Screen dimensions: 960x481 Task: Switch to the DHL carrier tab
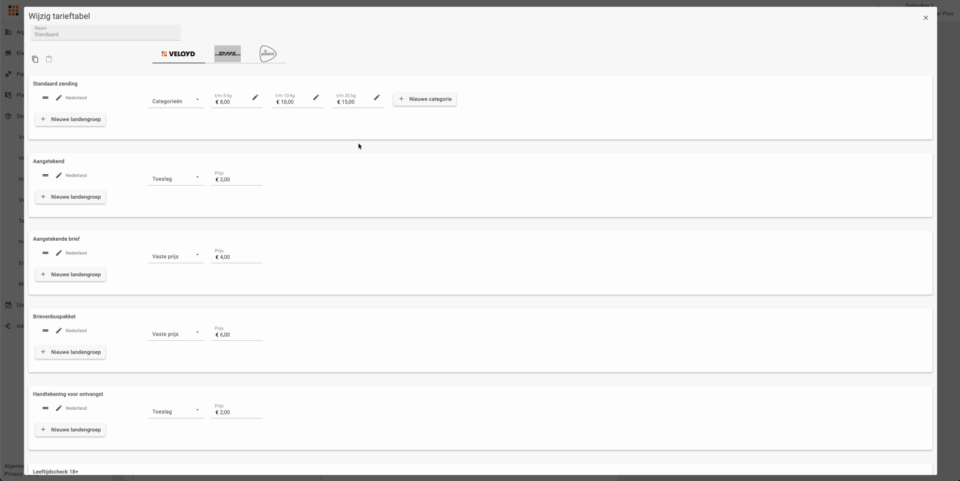(x=227, y=54)
